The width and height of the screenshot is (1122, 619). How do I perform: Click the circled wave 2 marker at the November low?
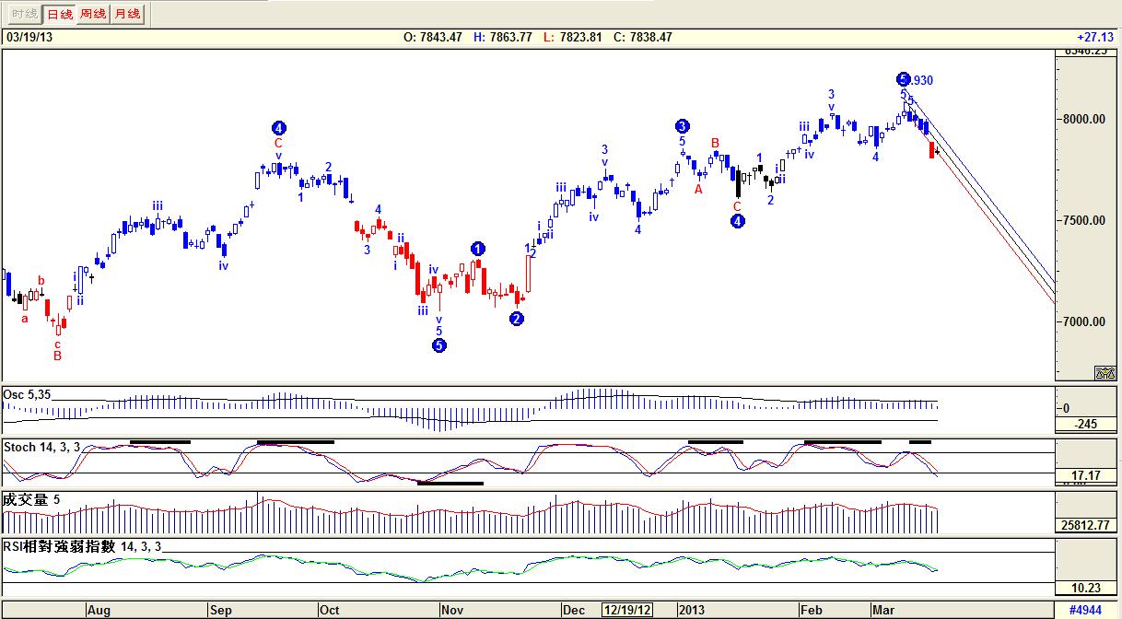pos(517,319)
